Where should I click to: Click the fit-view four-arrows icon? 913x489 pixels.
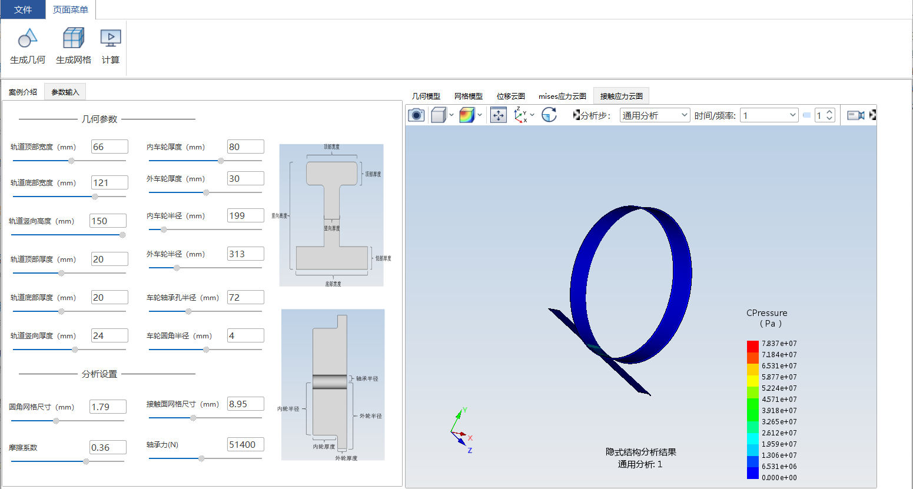tap(499, 115)
